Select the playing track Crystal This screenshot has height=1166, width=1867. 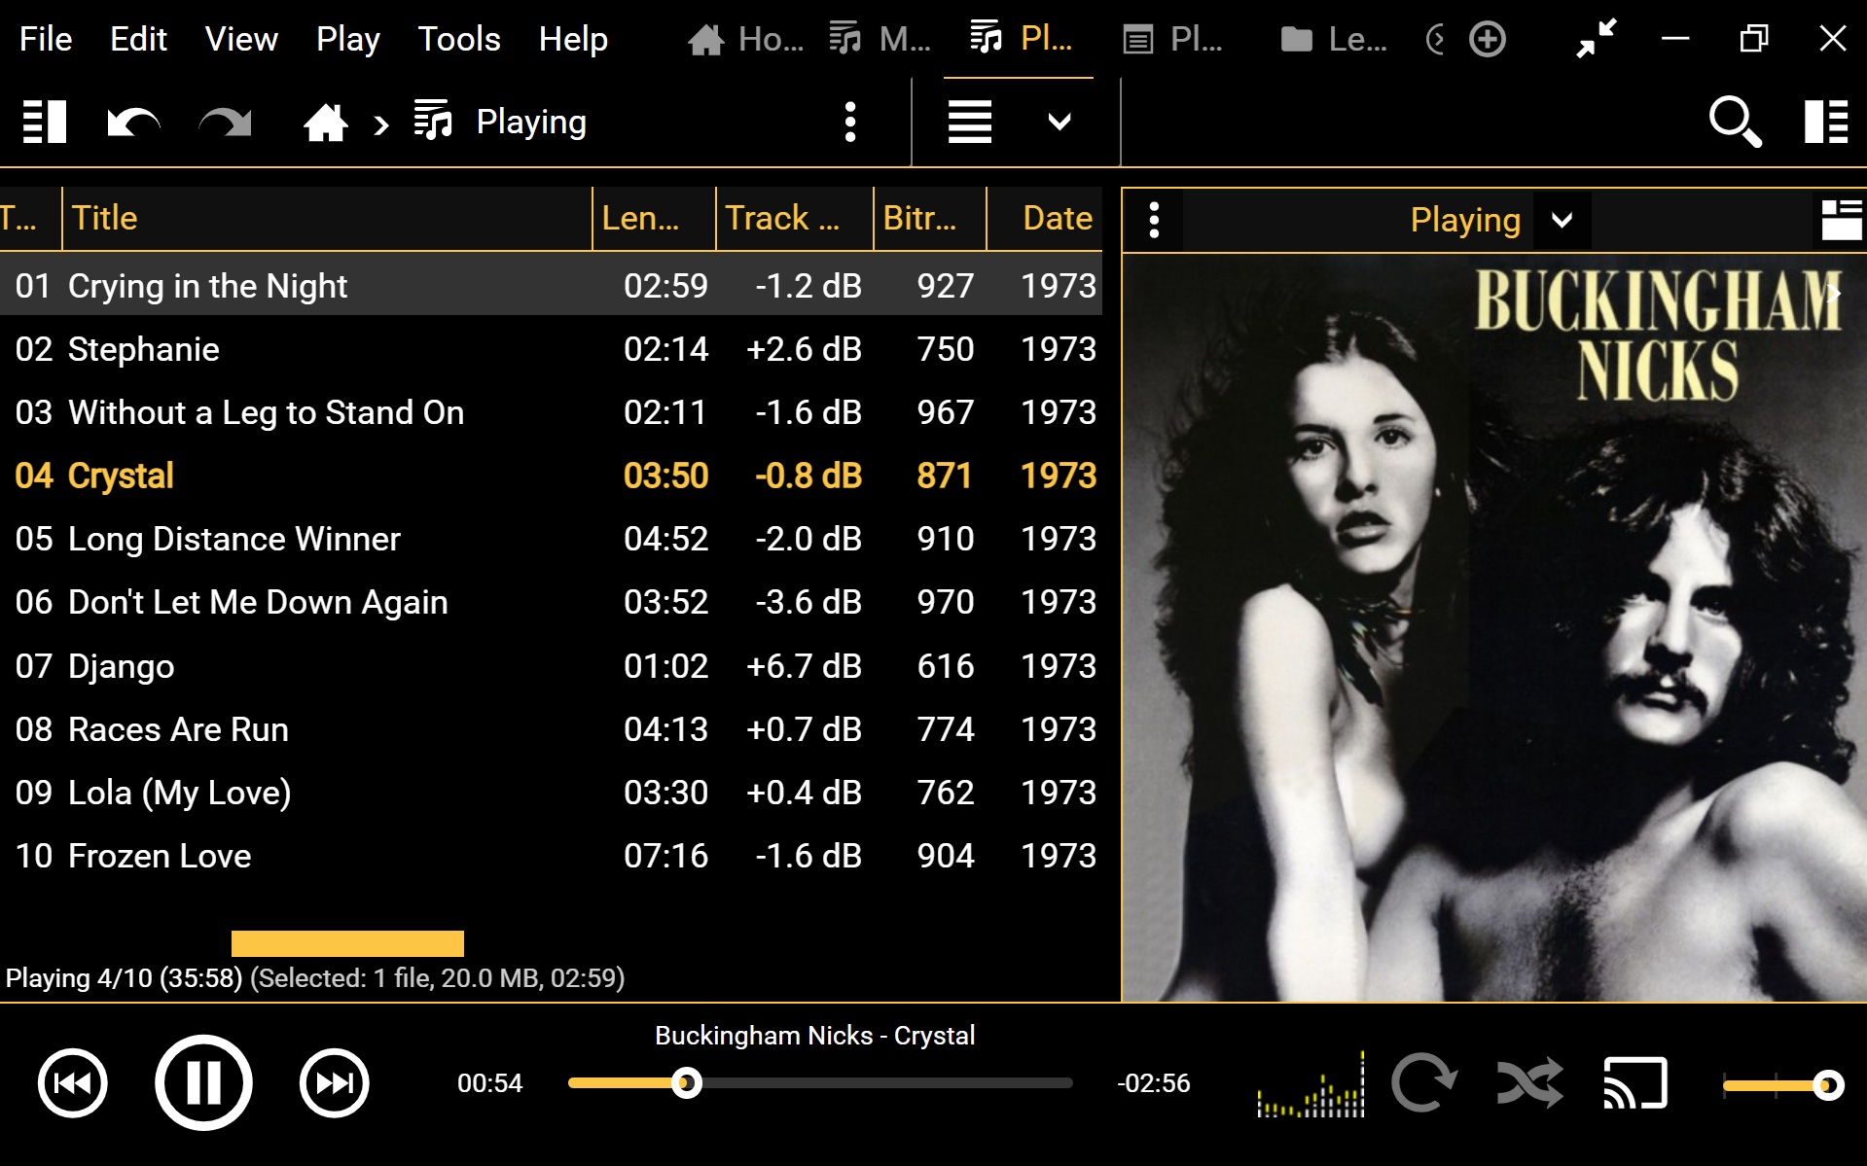pos(551,475)
